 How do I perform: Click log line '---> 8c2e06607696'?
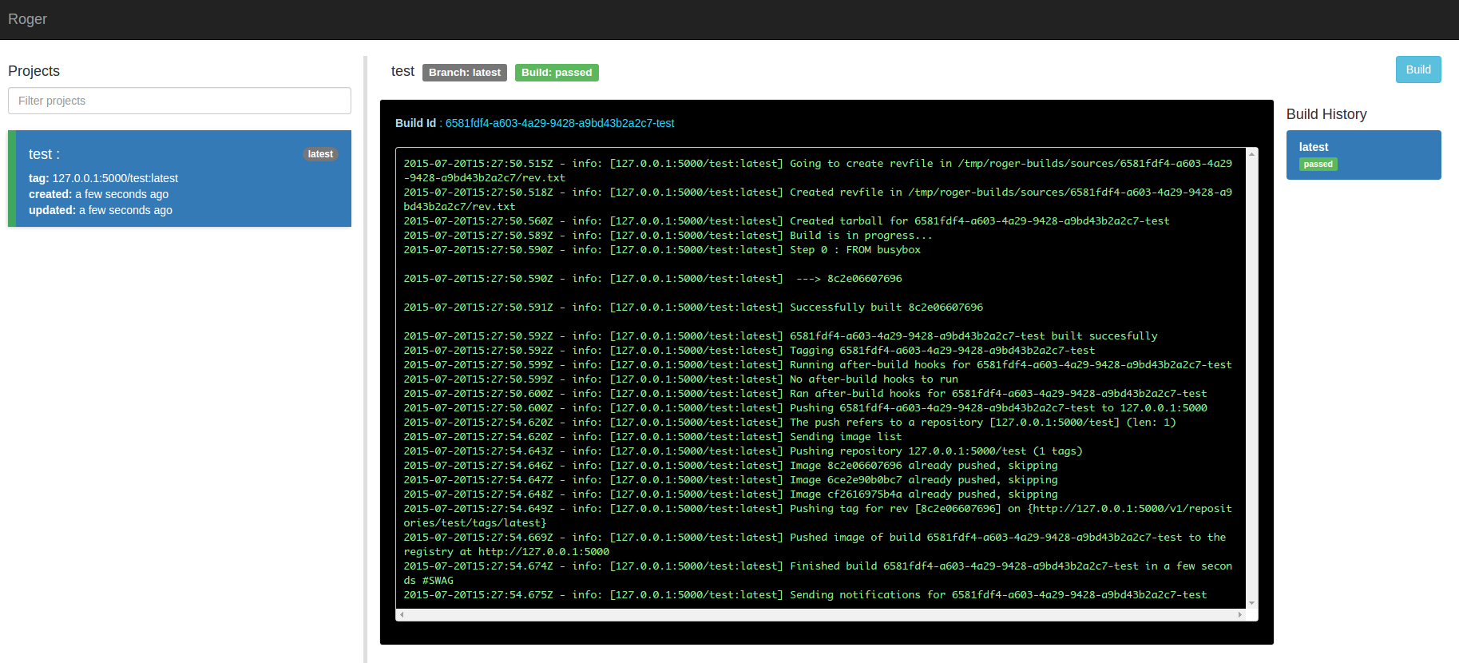652,279
